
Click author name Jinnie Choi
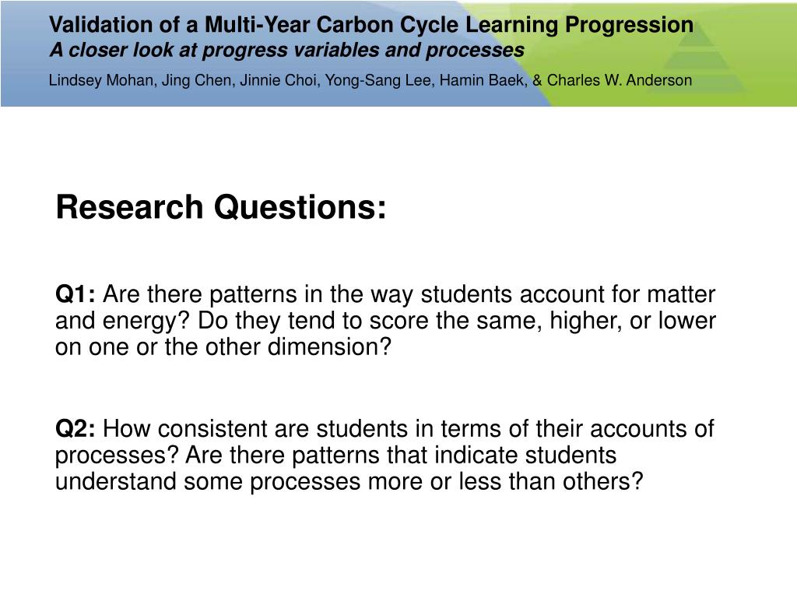[278, 80]
